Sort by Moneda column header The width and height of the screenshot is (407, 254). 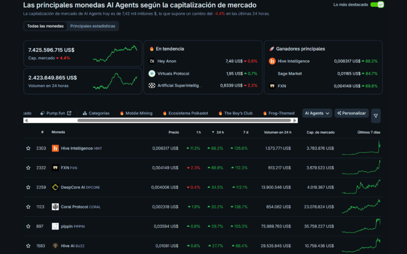pyautogui.click(x=58, y=132)
